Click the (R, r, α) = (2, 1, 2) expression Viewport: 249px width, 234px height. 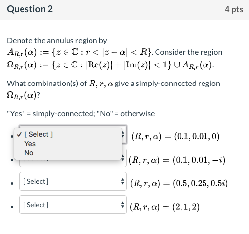[164, 207]
